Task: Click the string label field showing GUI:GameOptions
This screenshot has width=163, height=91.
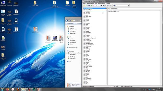Action: 135,8
